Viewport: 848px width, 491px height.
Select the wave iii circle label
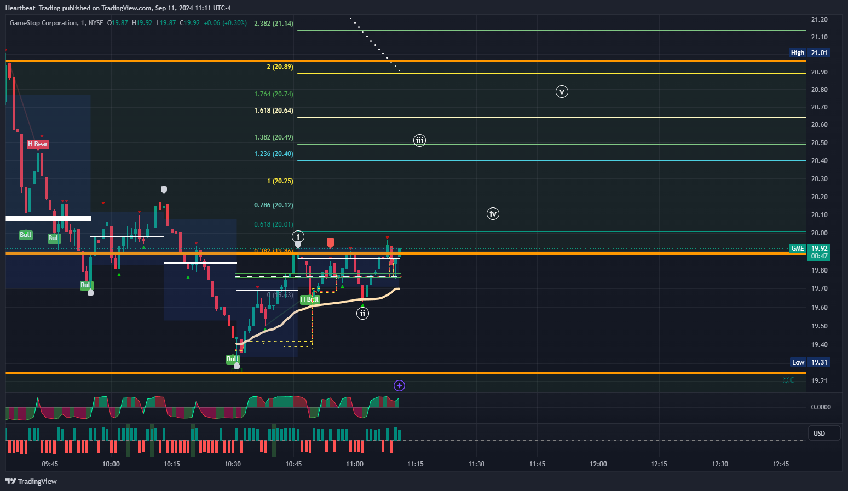coord(419,141)
